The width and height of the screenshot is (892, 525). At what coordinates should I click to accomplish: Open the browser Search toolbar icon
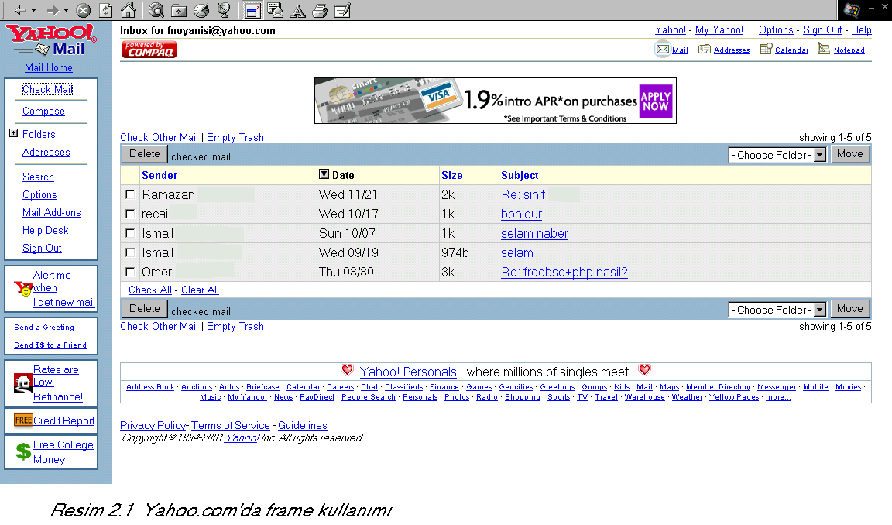point(156,10)
